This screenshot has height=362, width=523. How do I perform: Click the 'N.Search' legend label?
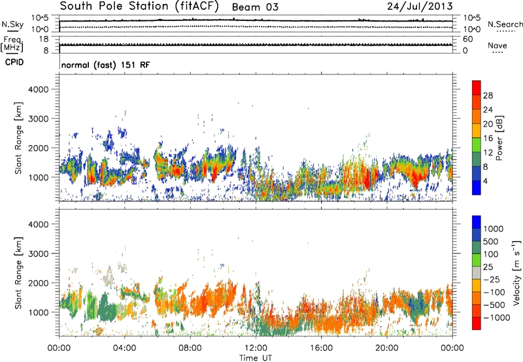(x=505, y=24)
